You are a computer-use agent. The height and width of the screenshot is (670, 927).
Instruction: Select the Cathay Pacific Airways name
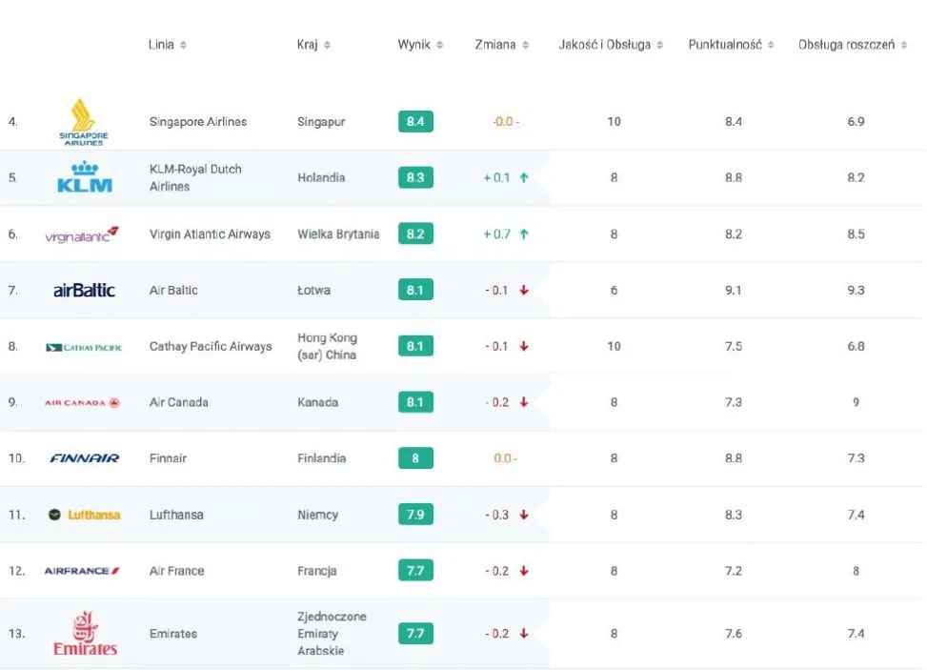click(x=211, y=347)
